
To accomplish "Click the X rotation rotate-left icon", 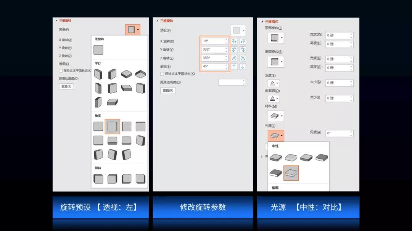I will [234, 41].
